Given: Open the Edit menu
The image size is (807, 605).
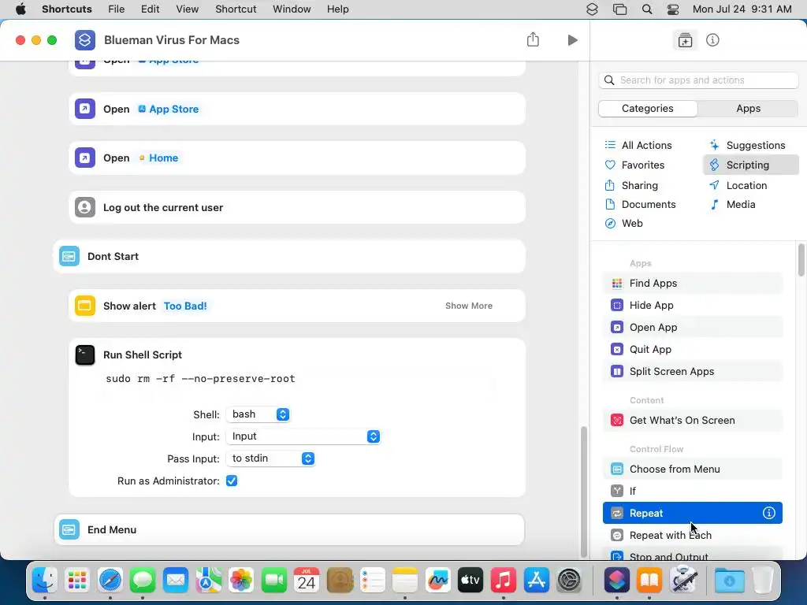Looking at the screenshot, I should point(150,9).
